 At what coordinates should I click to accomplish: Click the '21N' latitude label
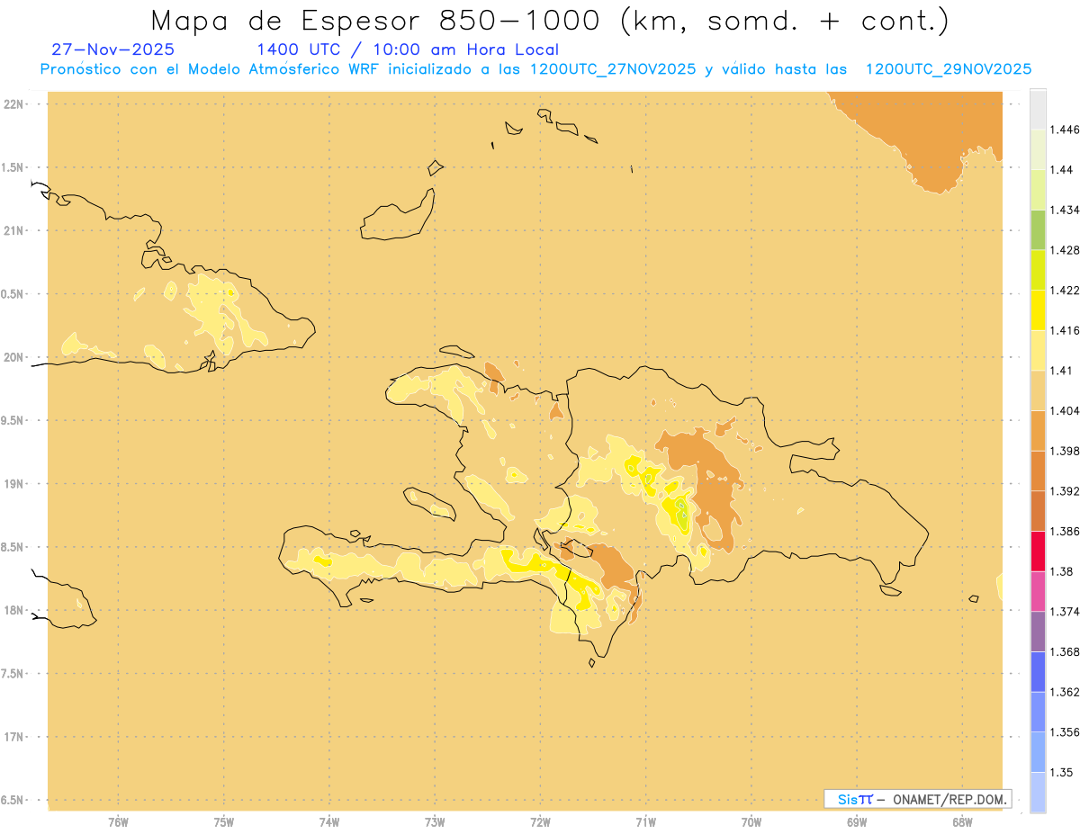[13, 230]
